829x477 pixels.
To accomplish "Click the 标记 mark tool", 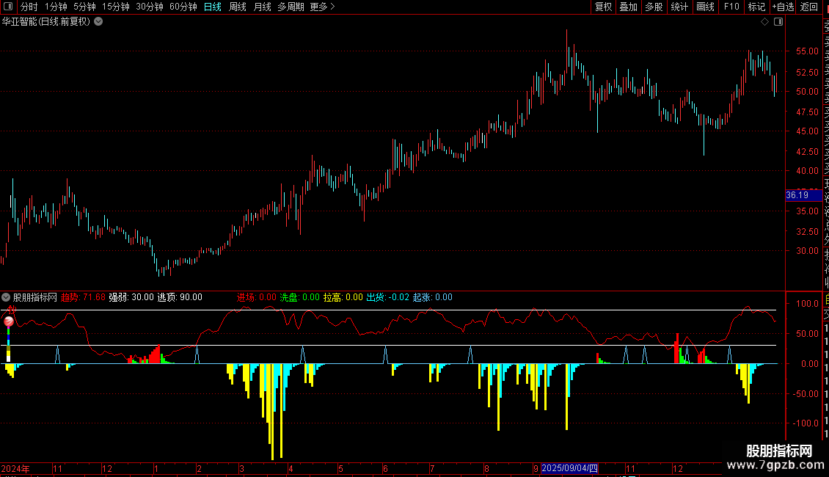I will tap(756, 7).
